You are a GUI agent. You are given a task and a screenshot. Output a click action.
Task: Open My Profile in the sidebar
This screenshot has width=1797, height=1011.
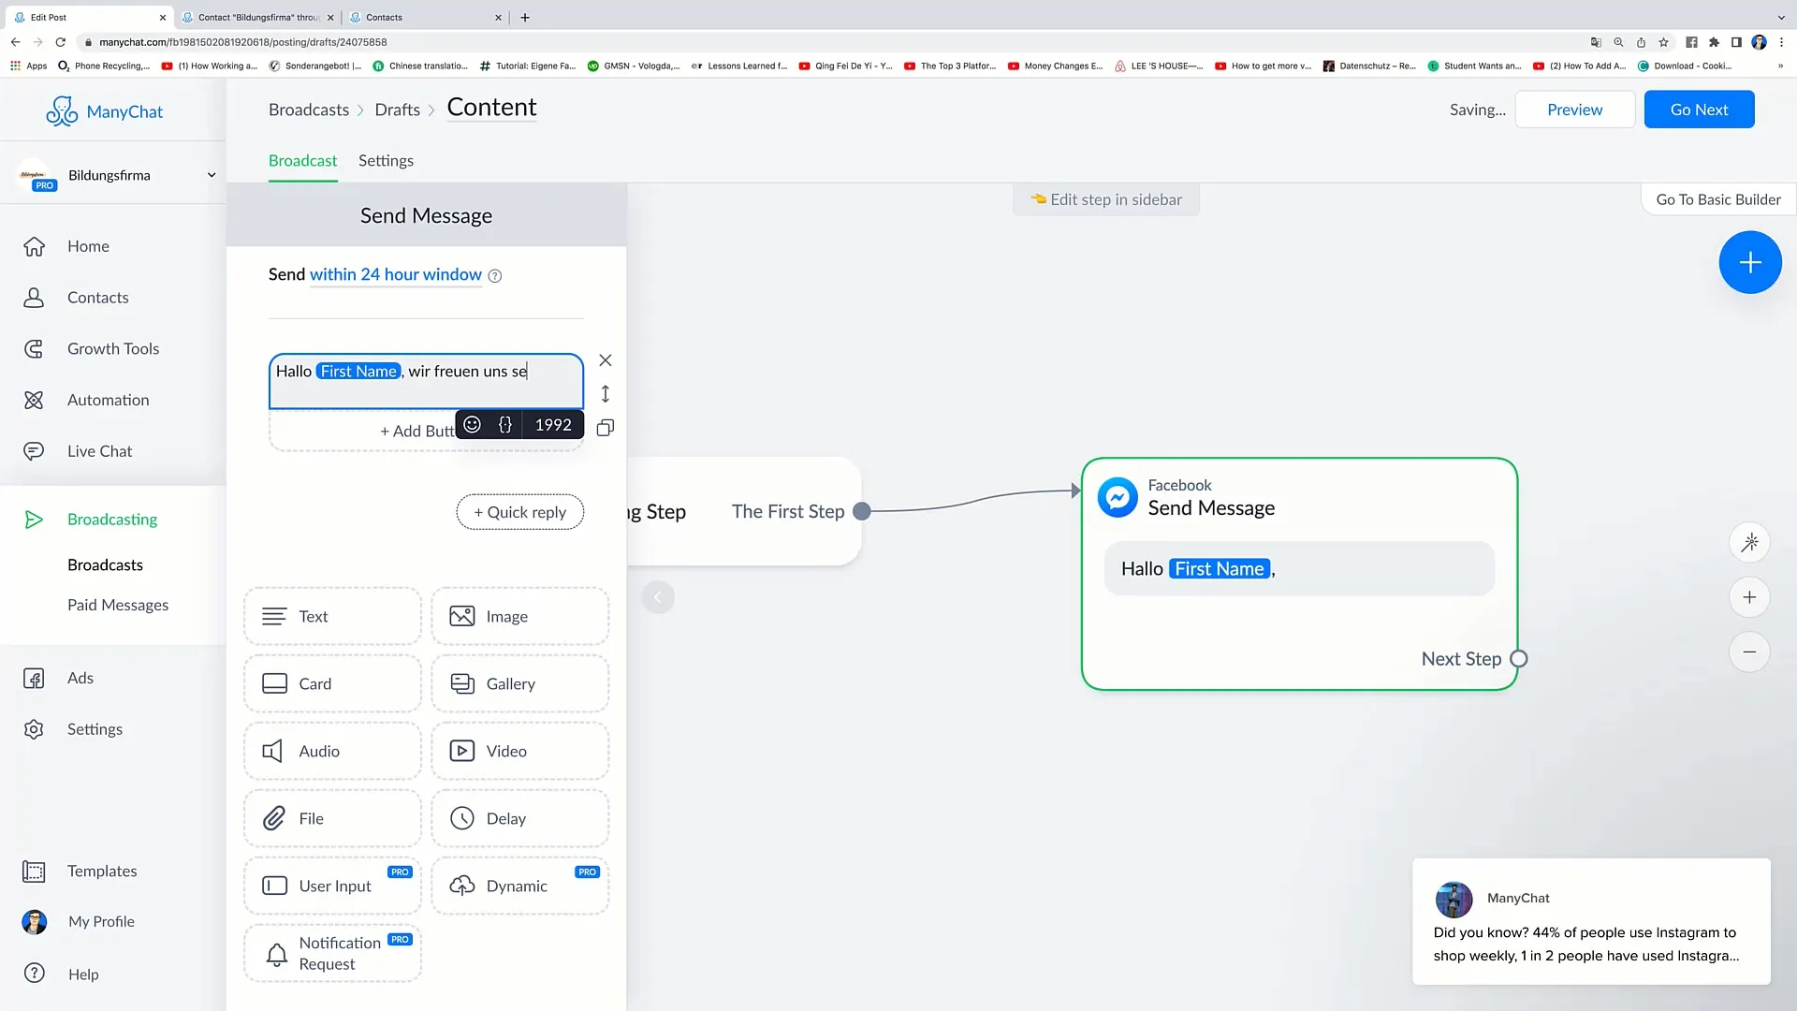pos(101,922)
